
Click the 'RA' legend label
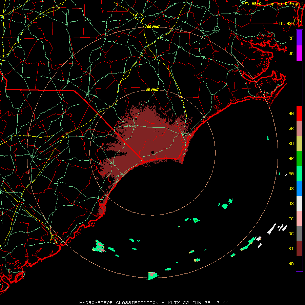tap(291, 174)
